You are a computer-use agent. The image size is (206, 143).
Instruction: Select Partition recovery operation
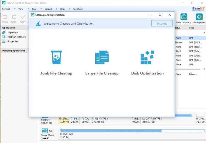click(x=16, y=37)
